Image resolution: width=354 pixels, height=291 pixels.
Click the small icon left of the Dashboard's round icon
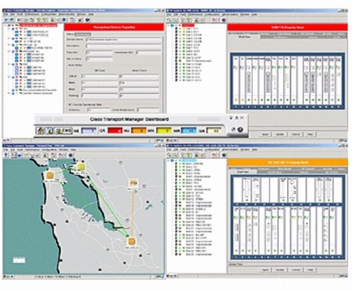(234, 129)
